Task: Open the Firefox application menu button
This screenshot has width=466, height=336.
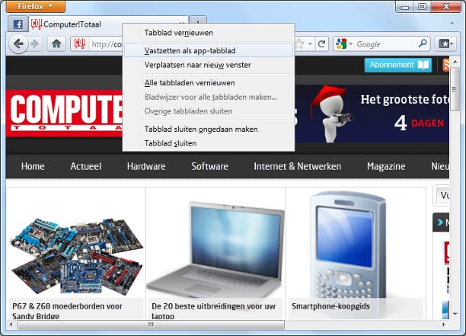Action: click(x=35, y=6)
